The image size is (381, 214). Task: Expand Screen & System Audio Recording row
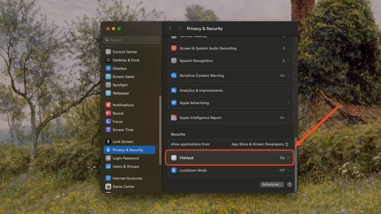230,48
